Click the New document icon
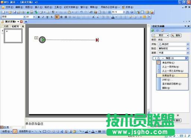 point(4,12)
